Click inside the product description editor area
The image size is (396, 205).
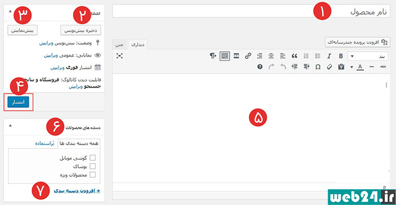point(251,128)
